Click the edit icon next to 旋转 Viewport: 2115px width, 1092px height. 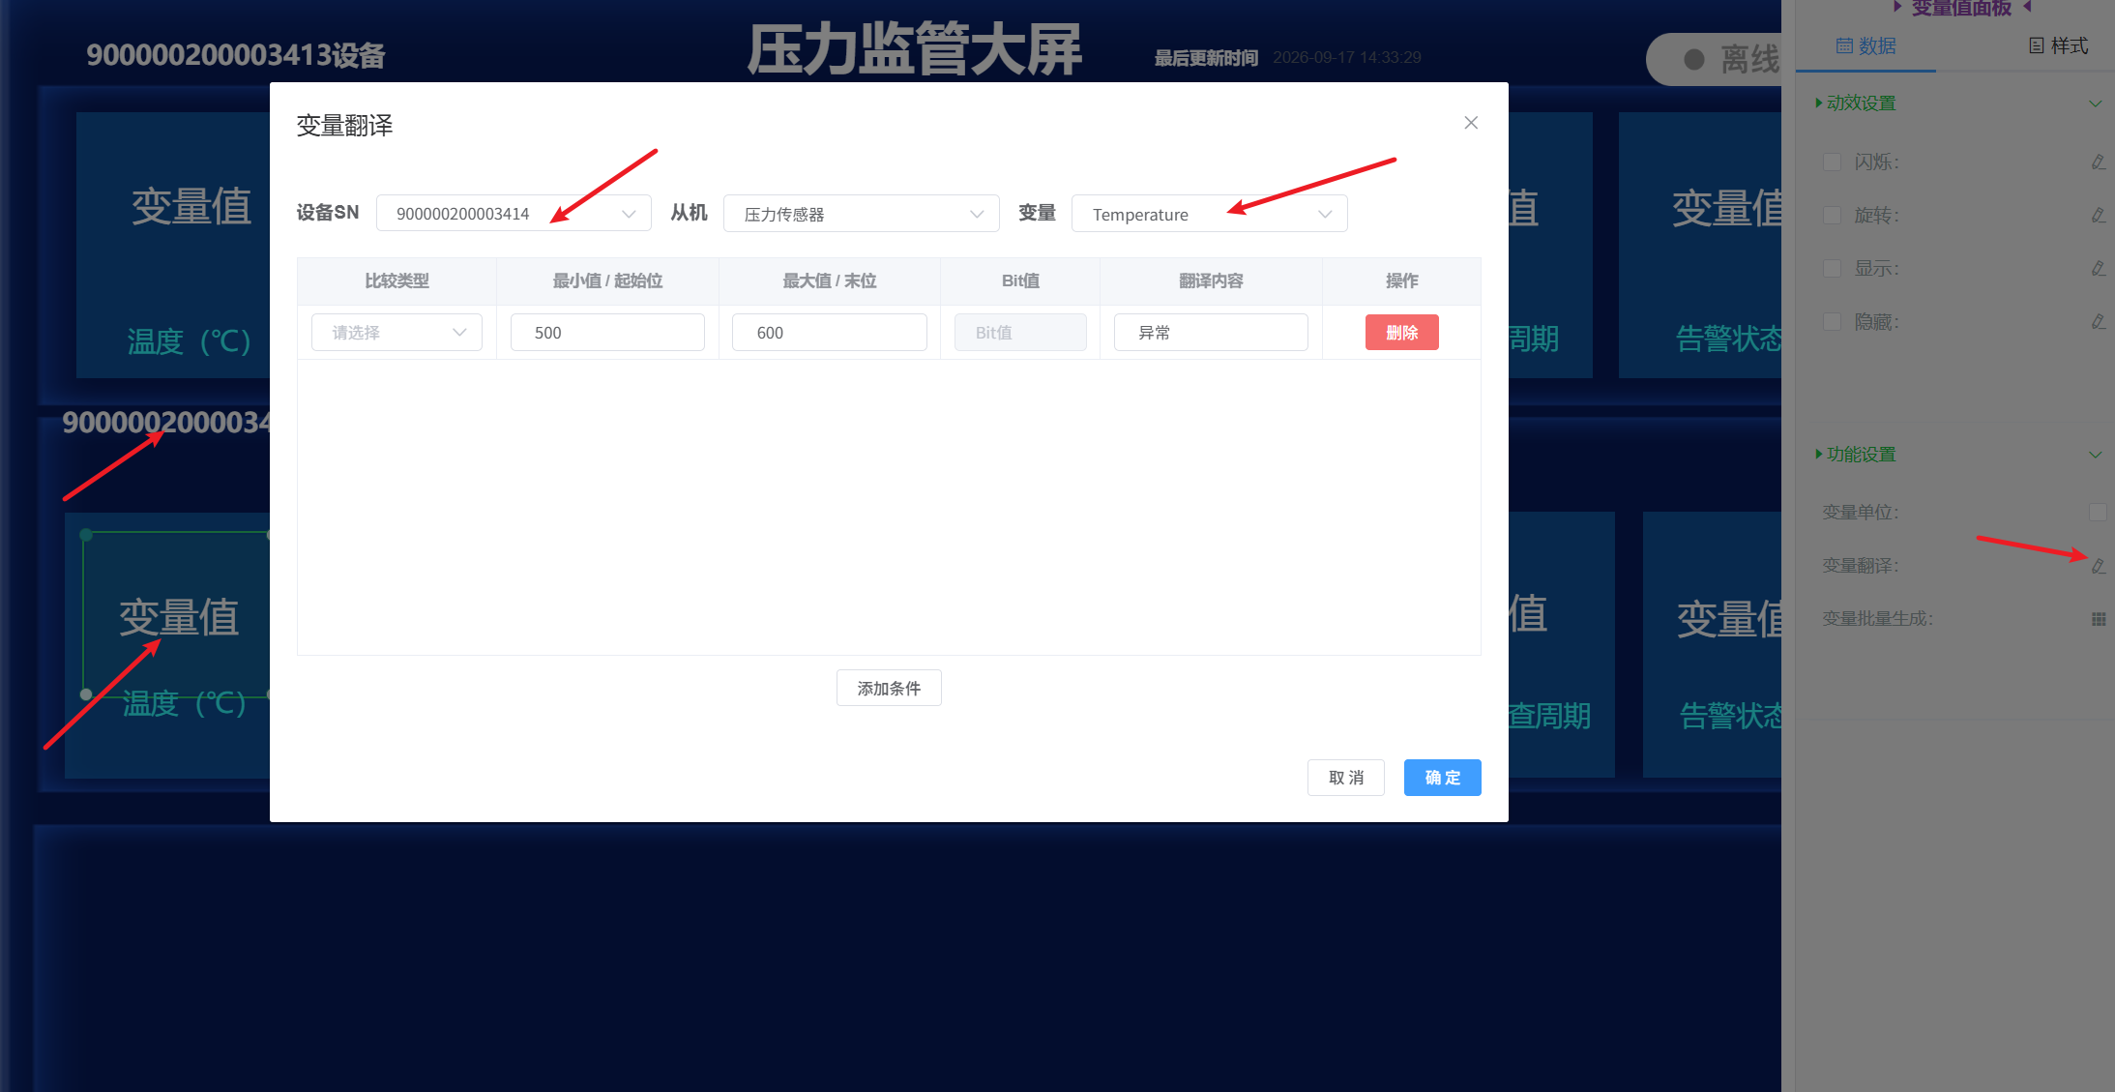click(x=2098, y=215)
